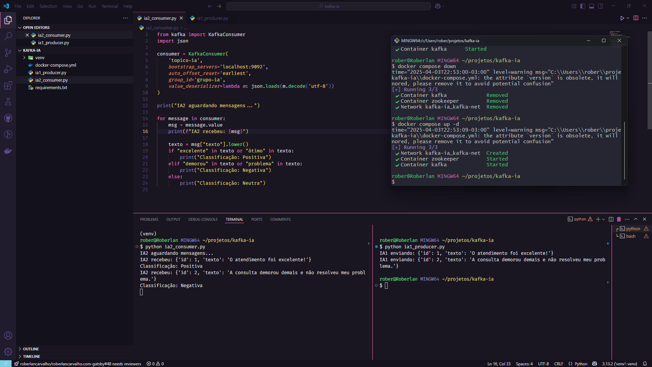Viewport: 652px width, 367px height.
Task: Open Source Control view in activity bar
Action: 8,52
